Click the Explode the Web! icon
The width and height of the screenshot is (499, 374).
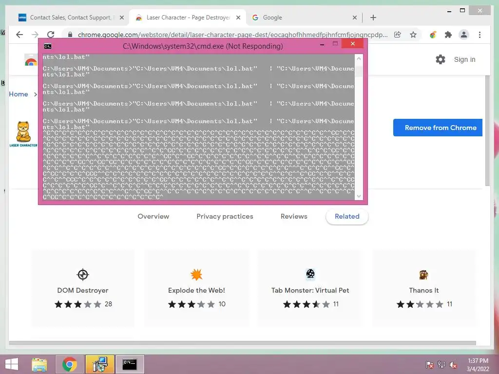(196, 275)
